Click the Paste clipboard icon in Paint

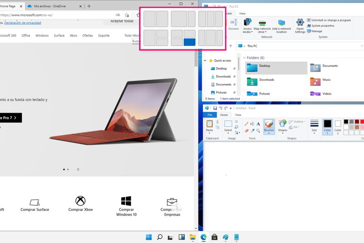(x=209, y=124)
